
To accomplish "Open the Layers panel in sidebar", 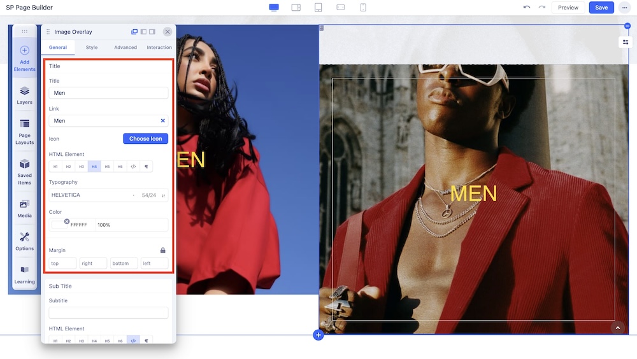I will 24,94.
